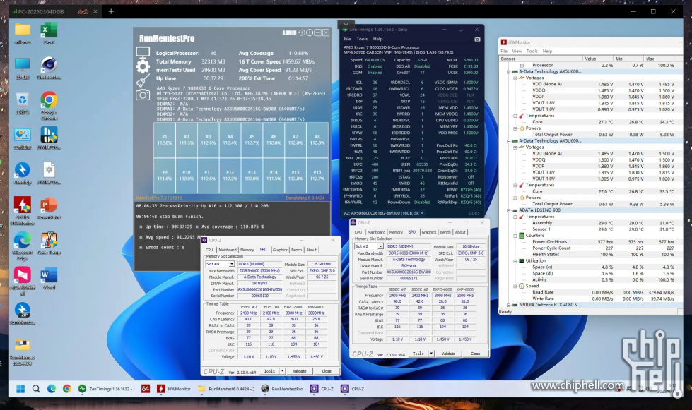The height and width of the screenshot is (410, 692).
Task: Open the Word desktop shortcut
Action: coord(49,278)
